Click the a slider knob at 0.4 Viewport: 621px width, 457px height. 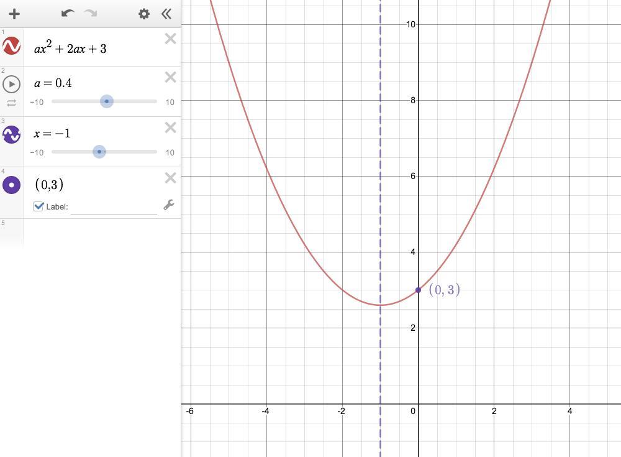click(x=107, y=101)
